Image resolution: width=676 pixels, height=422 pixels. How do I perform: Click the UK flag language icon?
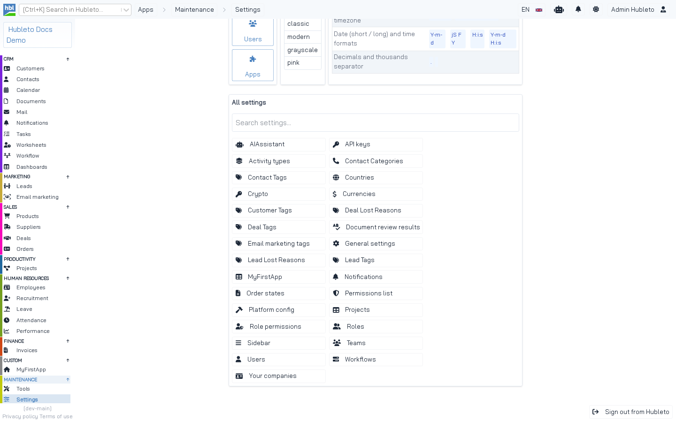539,10
